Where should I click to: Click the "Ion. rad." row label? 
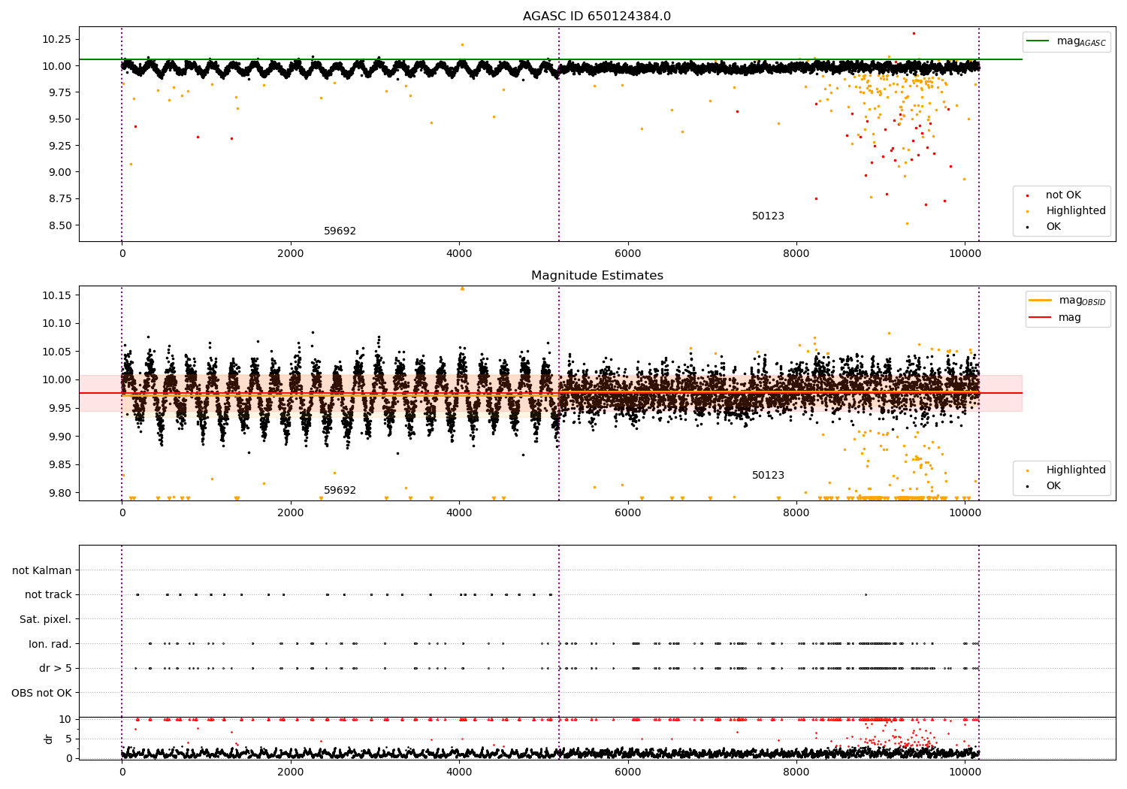[50, 644]
